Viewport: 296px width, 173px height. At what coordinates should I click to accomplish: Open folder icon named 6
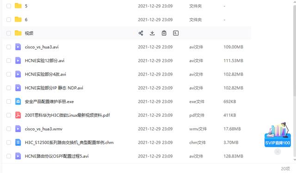[x=18, y=19]
